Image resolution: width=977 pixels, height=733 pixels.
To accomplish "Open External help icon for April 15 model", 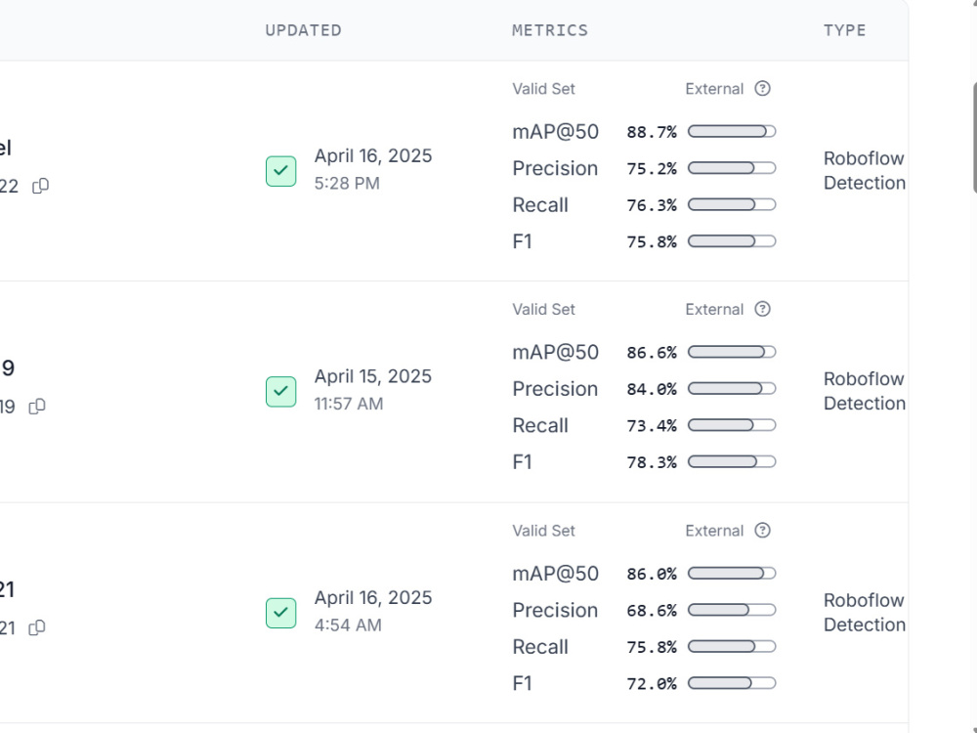I will (x=763, y=309).
